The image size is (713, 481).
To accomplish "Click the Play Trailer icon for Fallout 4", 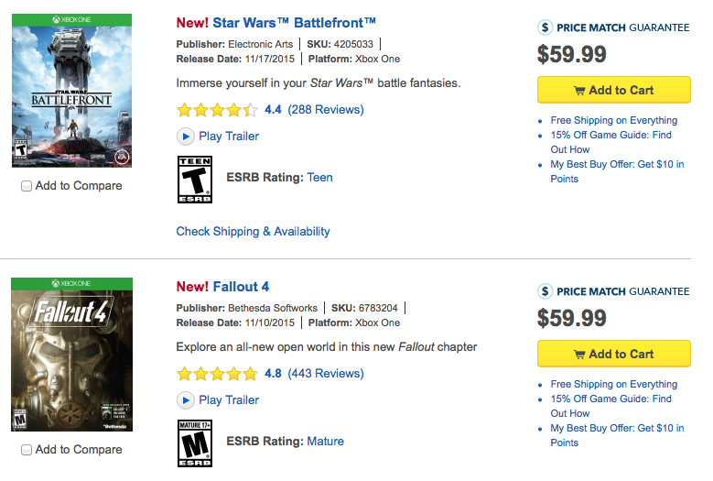I will [x=185, y=400].
